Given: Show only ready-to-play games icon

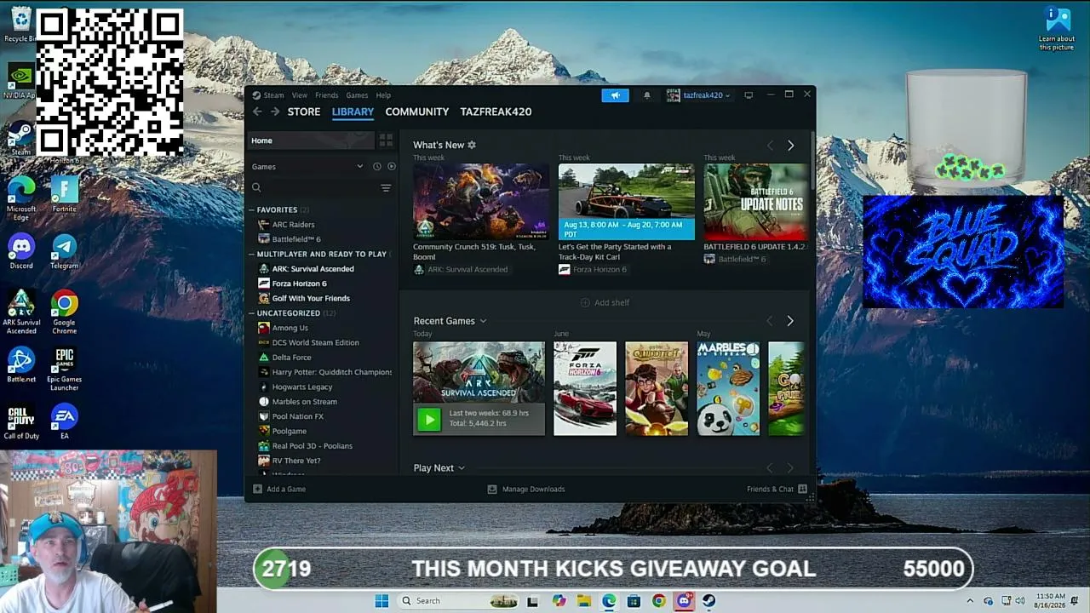Looking at the screenshot, I should pyautogui.click(x=392, y=167).
